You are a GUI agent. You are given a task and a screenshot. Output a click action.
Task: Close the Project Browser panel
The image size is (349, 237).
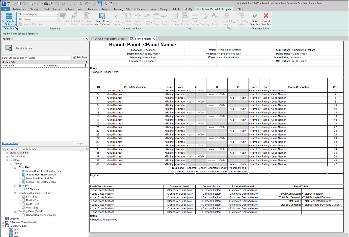pos(87,149)
